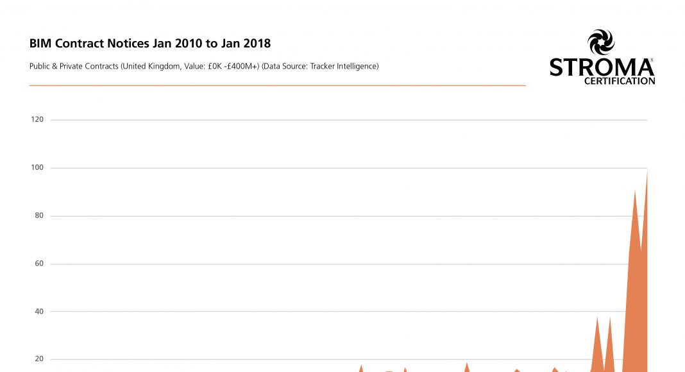Click the first of the twin peaks near 40

pyautogui.click(x=597, y=319)
